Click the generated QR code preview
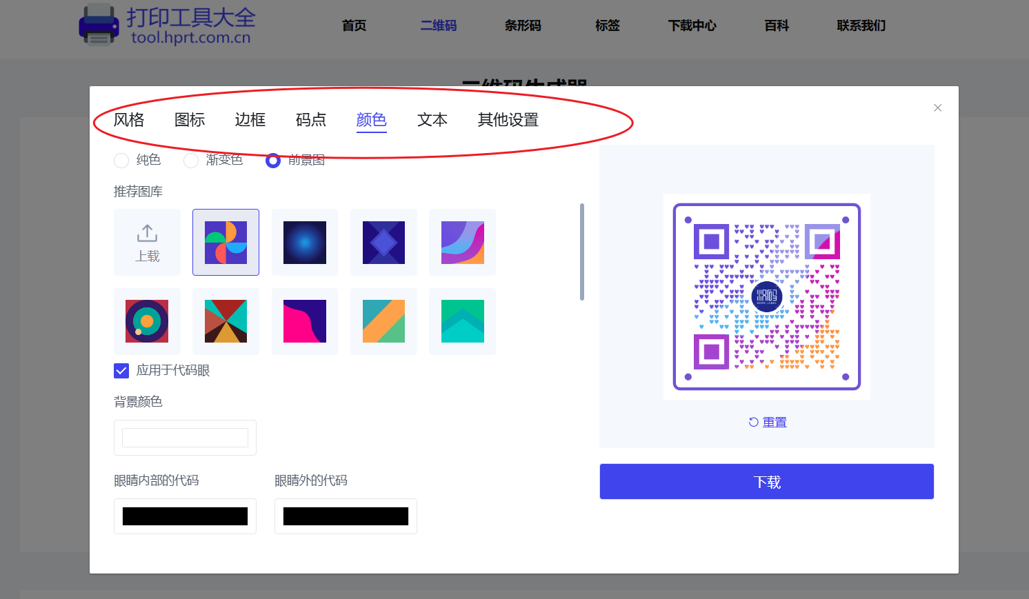The image size is (1029, 599). point(767,296)
